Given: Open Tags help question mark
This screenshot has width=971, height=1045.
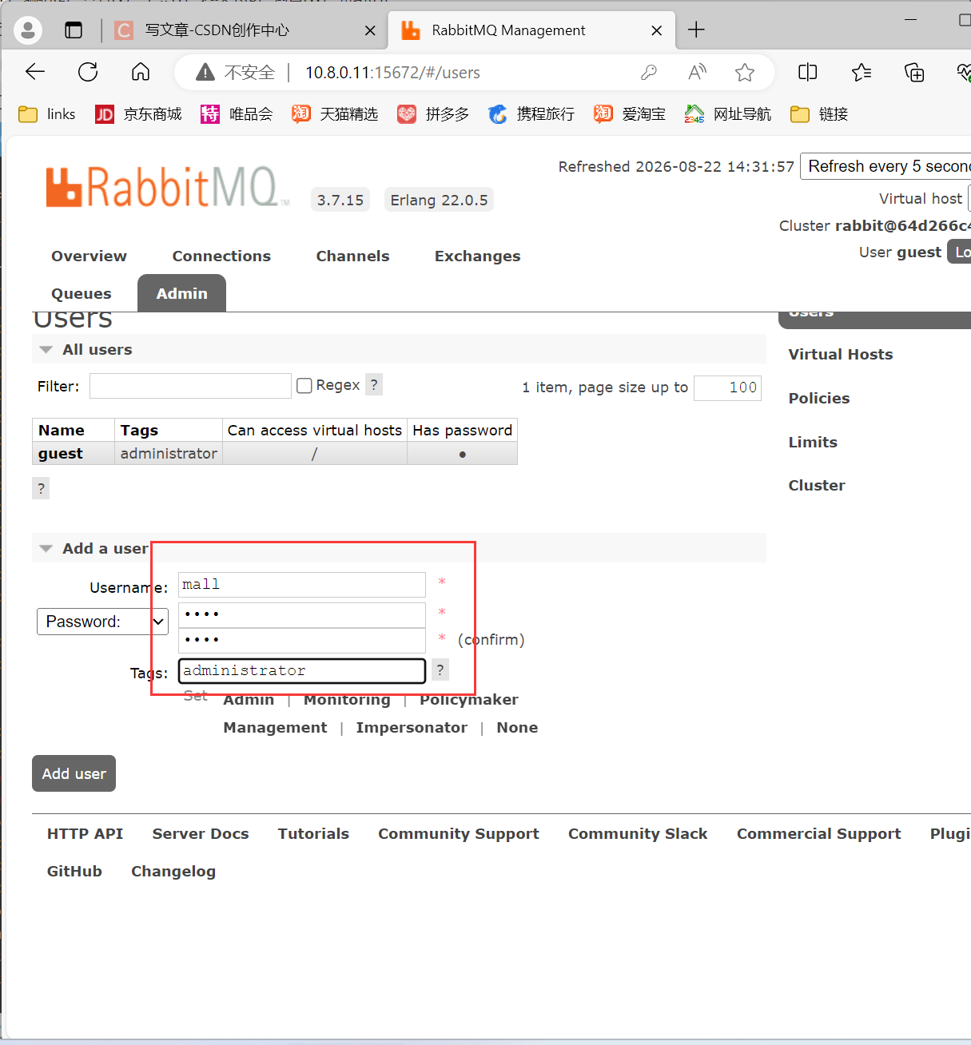Looking at the screenshot, I should pos(440,670).
